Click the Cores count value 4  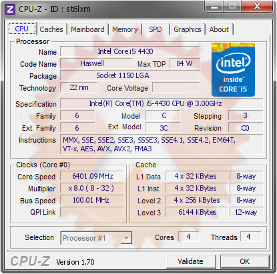coord(189,237)
